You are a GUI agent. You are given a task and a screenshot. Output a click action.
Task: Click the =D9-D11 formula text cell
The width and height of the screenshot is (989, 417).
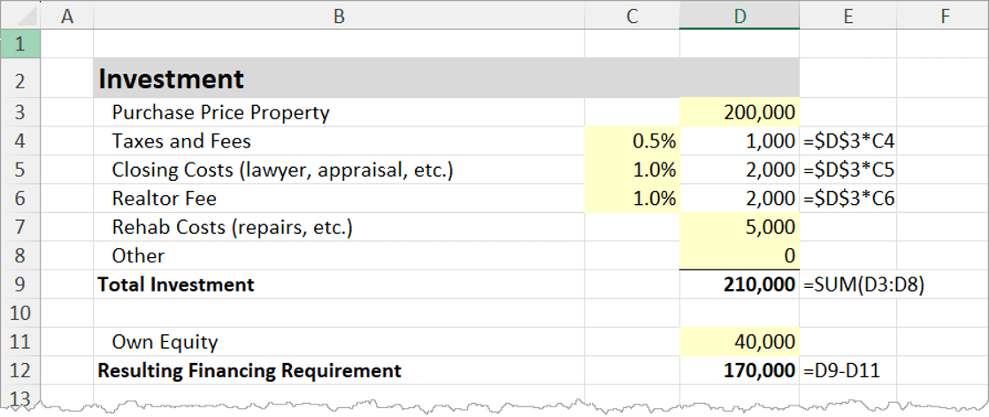coord(847,370)
